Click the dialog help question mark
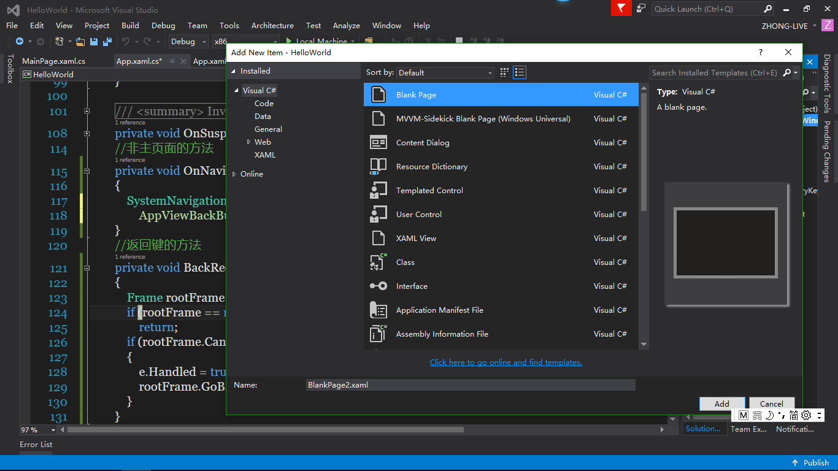Viewport: 838px width, 471px height. pos(761,52)
